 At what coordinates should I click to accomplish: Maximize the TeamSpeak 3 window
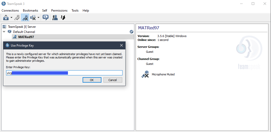pos(253,4)
